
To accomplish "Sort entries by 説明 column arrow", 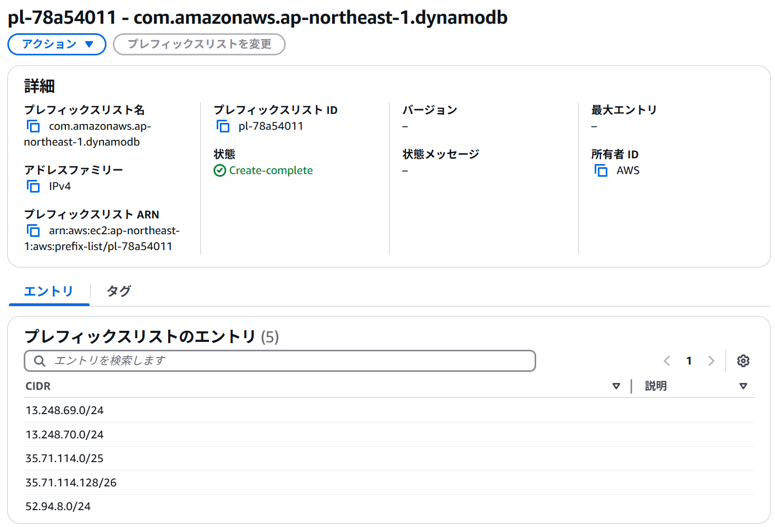I will click(743, 386).
